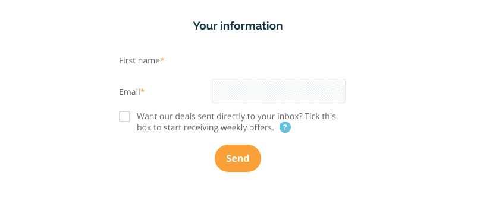Image resolution: width=477 pixels, height=214 pixels.
Task: Click the orange asterisk beside First name
Action: coord(162,59)
